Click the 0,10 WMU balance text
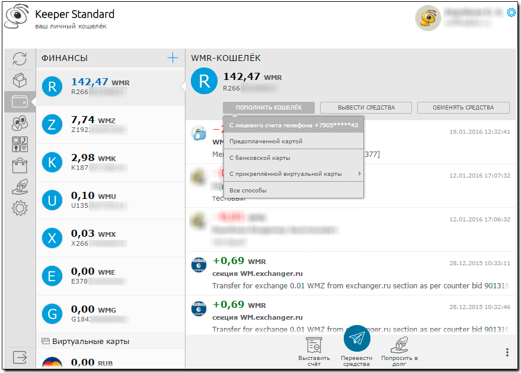Image resolution: width=521 pixels, height=373 pixels. (x=94, y=195)
